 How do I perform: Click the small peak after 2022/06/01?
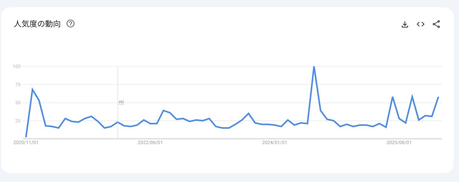163,111
